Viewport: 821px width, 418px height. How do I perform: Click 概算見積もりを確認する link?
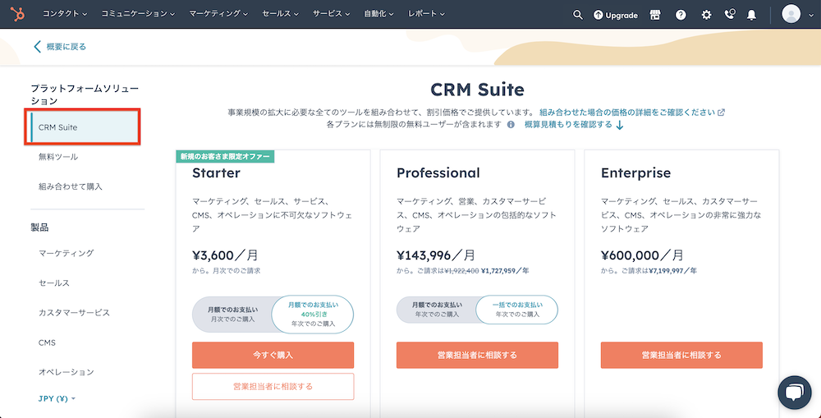click(x=573, y=125)
